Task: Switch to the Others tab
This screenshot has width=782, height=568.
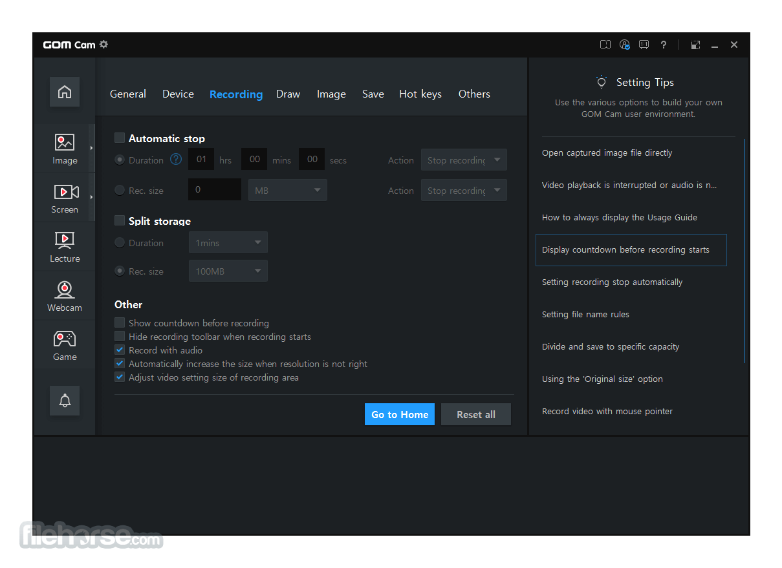Action: click(x=474, y=94)
